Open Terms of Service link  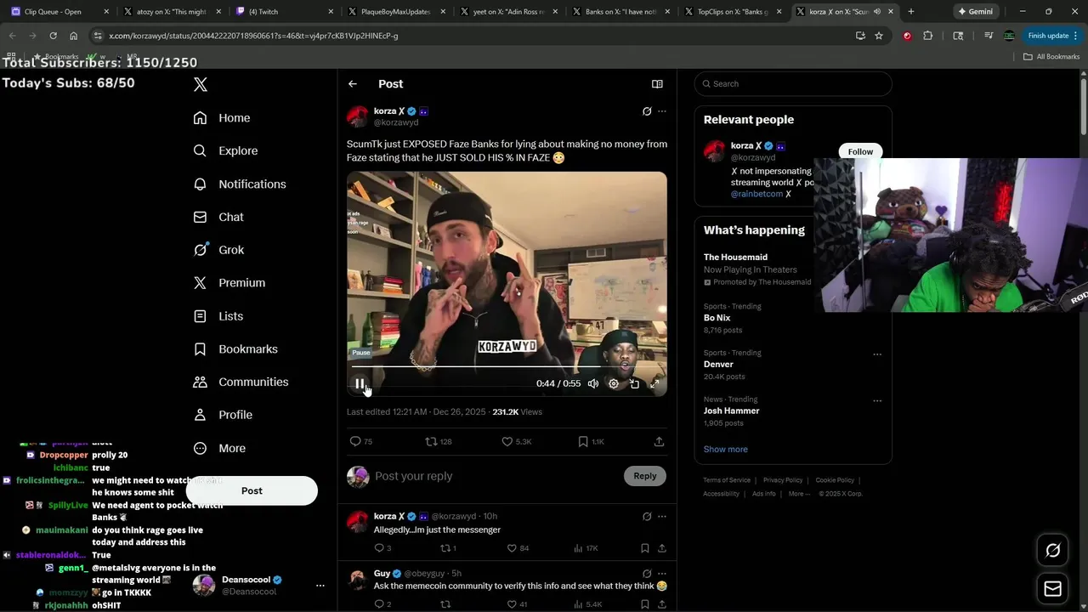click(727, 480)
